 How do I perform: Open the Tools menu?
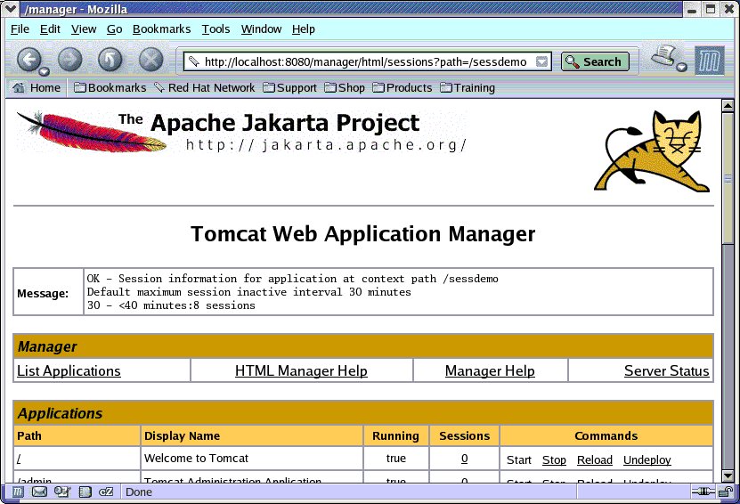click(215, 29)
